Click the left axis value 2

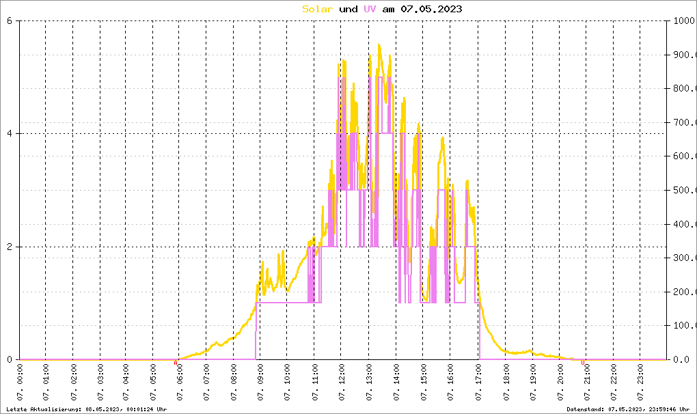click(x=9, y=247)
